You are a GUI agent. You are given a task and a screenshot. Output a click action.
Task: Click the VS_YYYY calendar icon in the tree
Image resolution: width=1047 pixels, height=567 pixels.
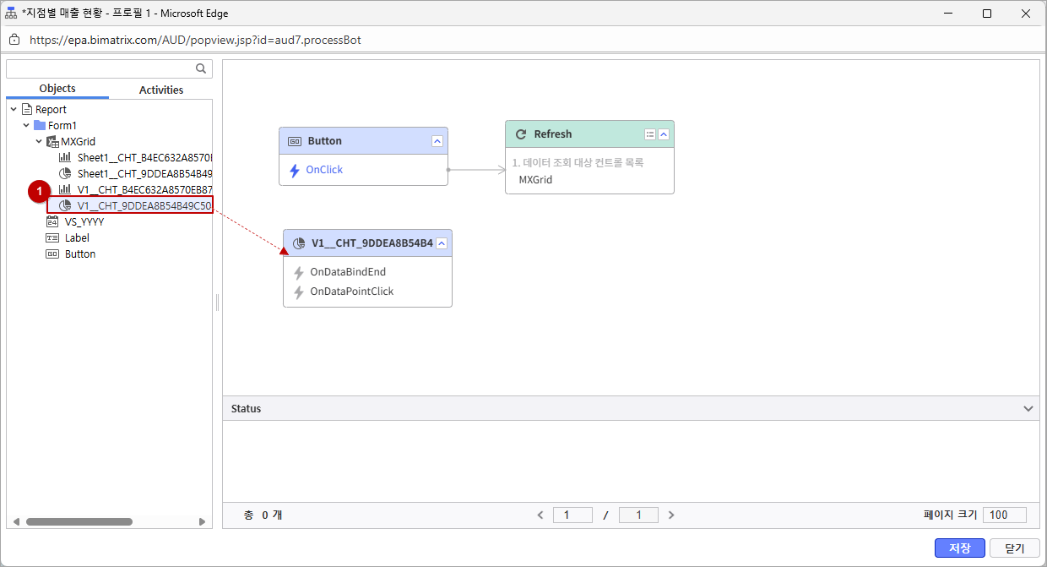click(52, 222)
